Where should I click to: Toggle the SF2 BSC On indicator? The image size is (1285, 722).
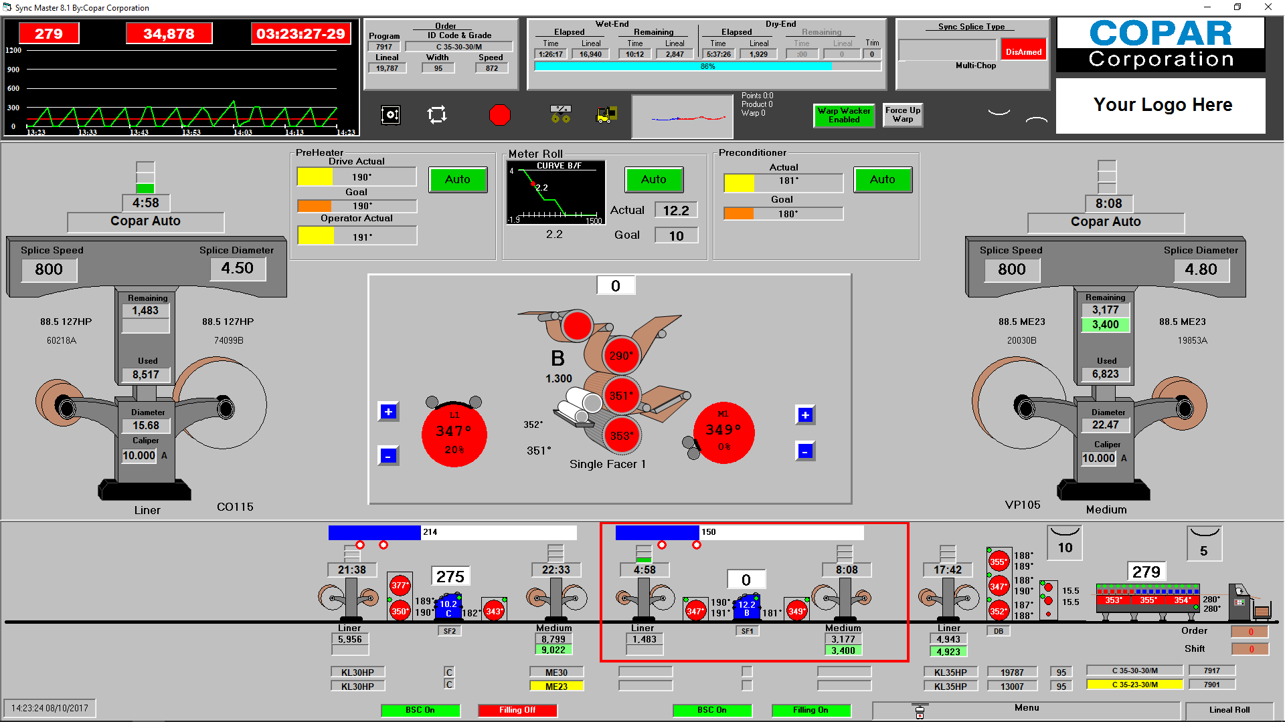click(x=420, y=710)
